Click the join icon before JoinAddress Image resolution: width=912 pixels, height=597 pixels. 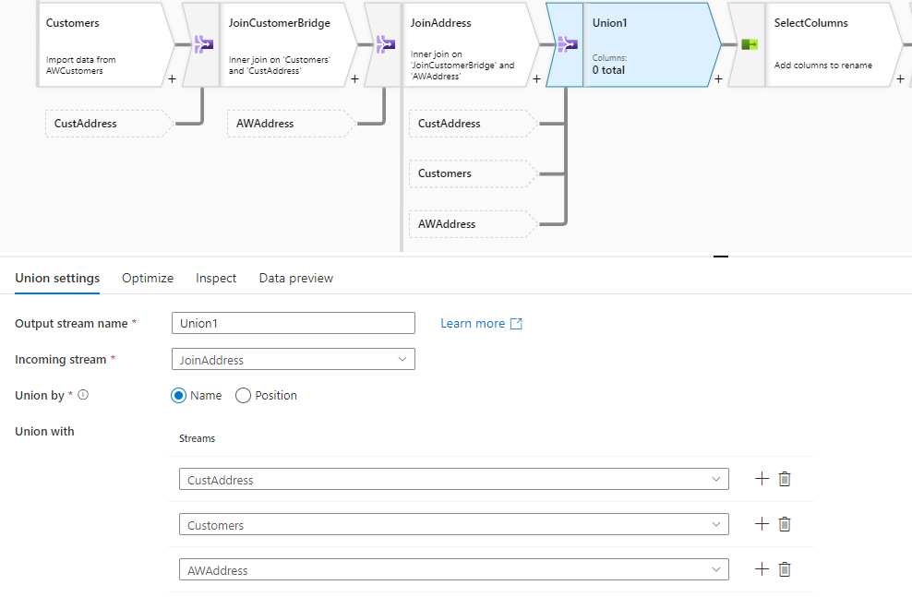[384, 44]
